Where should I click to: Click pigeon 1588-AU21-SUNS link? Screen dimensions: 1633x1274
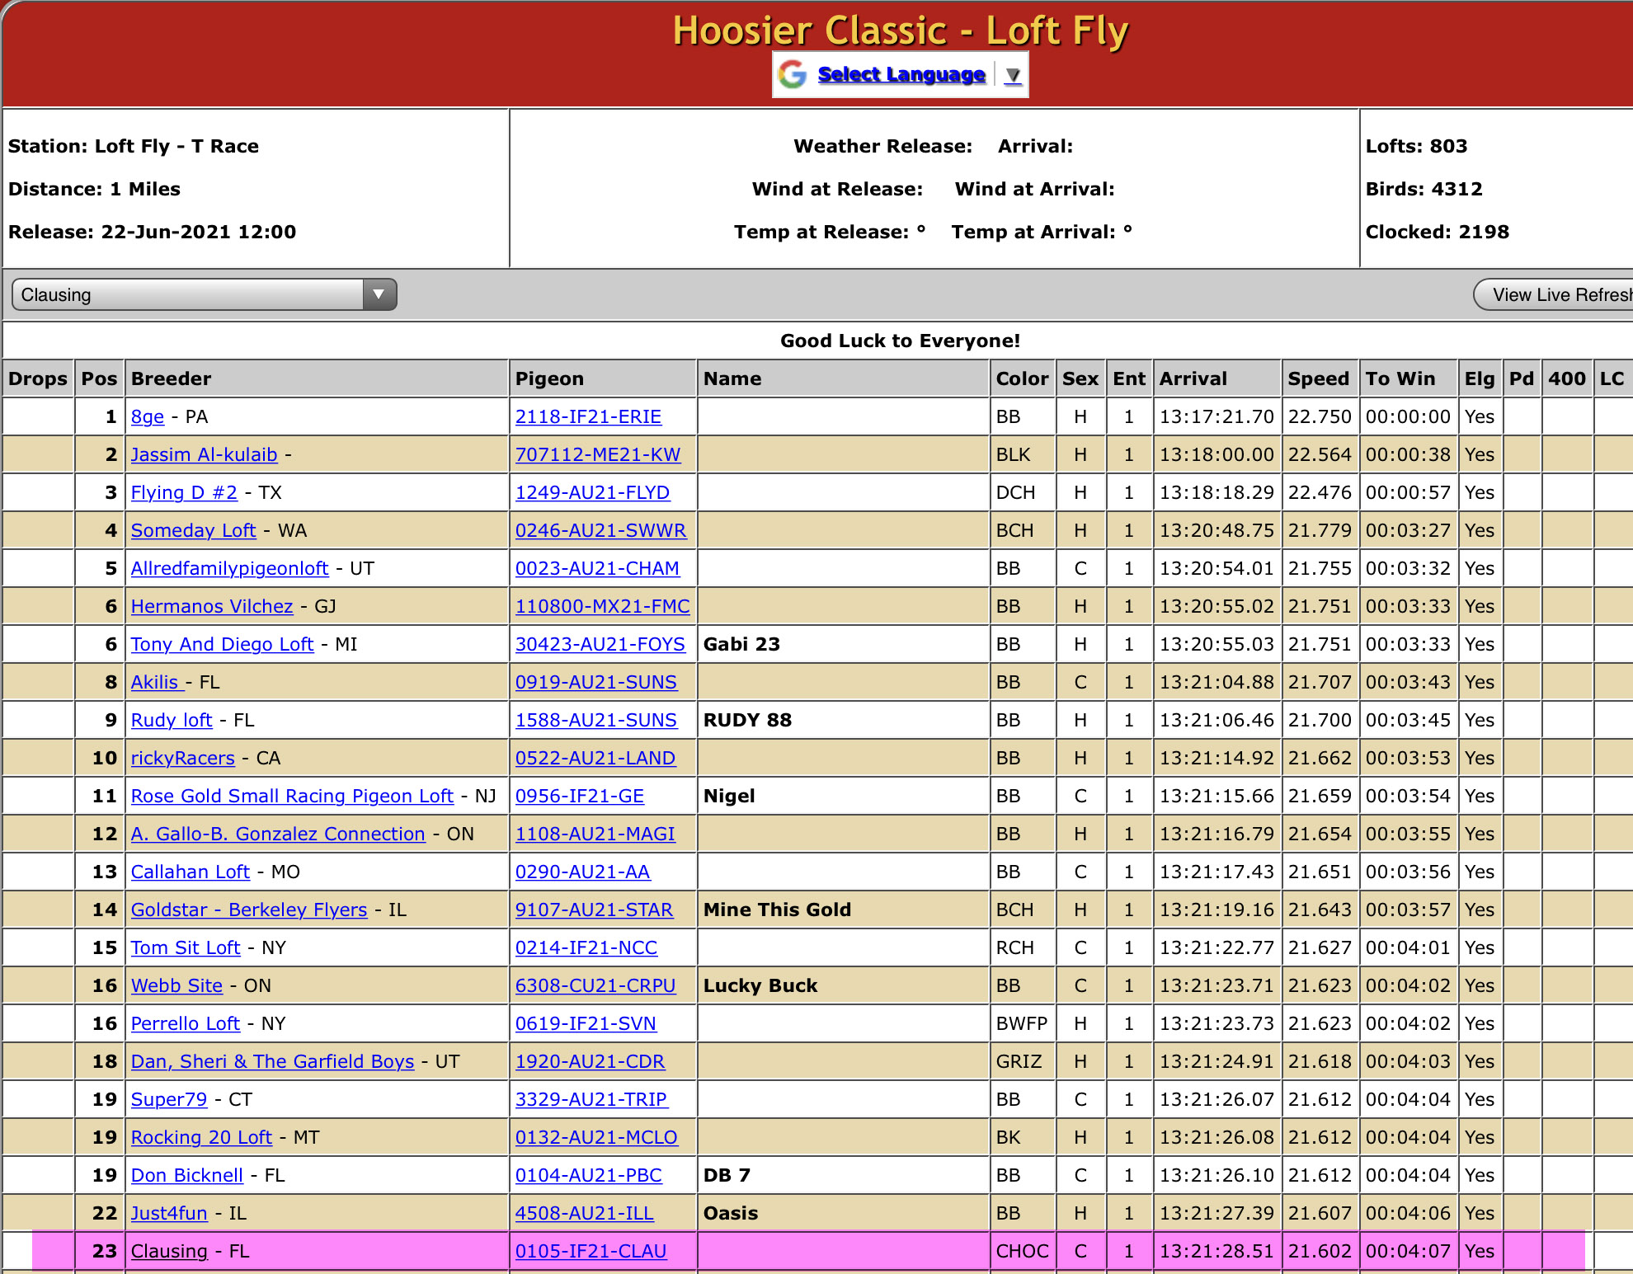click(595, 721)
